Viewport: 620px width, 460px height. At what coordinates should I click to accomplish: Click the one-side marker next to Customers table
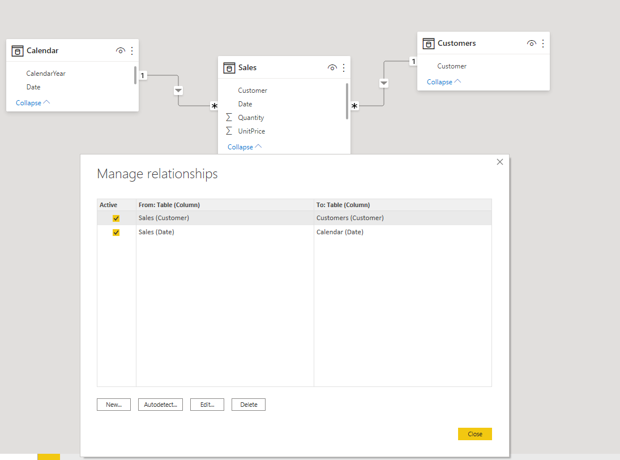pyautogui.click(x=413, y=61)
